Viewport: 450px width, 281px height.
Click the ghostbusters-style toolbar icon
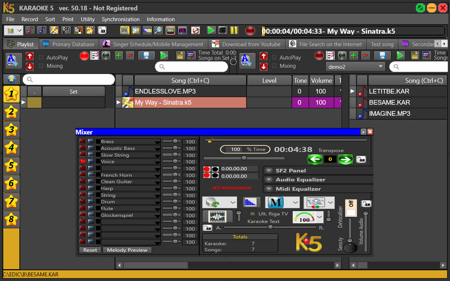pos(196,30)
